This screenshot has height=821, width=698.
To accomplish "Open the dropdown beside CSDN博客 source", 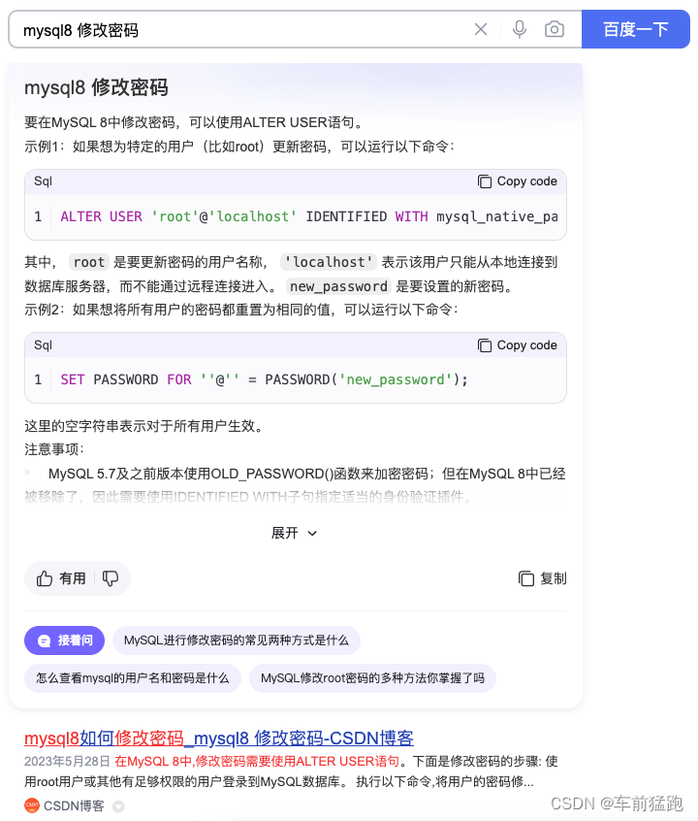I will (119, 806).
